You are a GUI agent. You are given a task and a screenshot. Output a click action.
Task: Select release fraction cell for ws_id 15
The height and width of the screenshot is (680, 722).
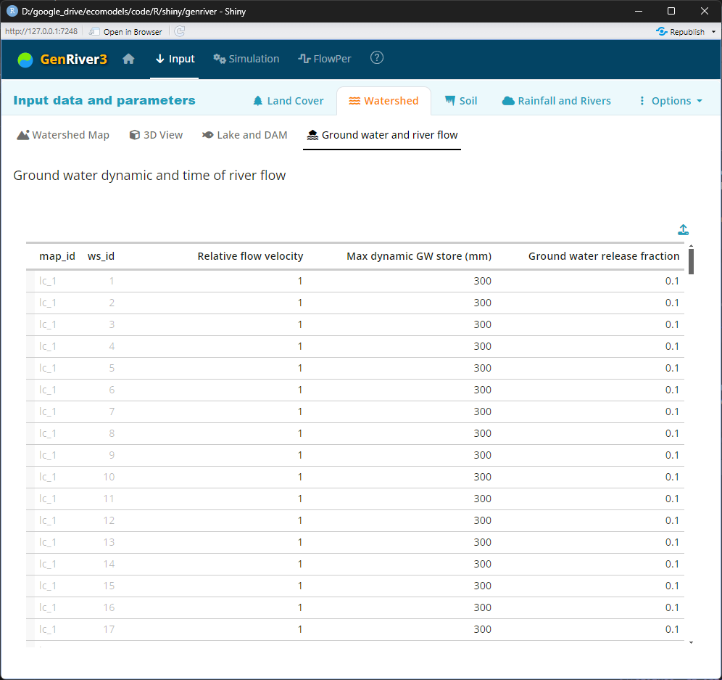[590, 586]
